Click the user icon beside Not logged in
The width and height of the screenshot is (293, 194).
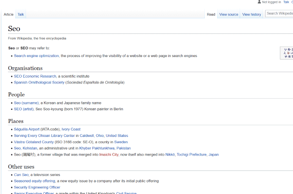click(x=259, y=2)
